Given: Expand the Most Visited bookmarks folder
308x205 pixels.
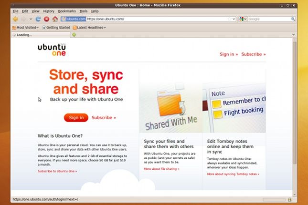Looking at the screenshot, I should (25, 28).
